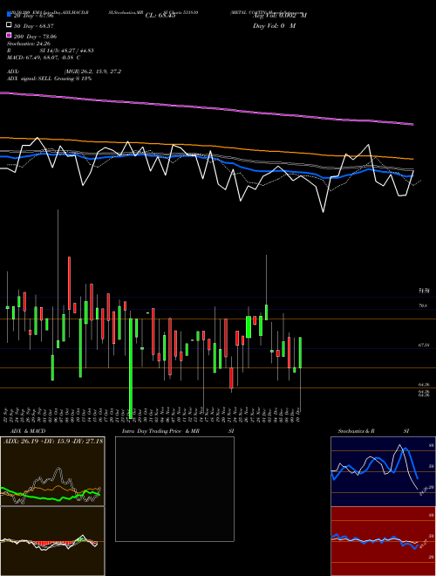Open the empty Intra Day Trading Price panel
436x576 pixels.
tap(174, 489)
